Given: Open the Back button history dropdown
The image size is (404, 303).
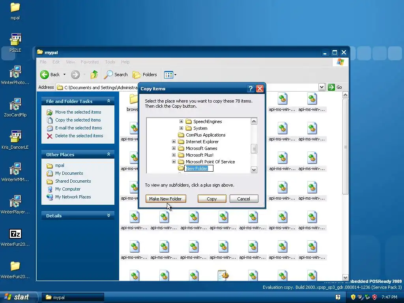Looking at the screenshot, I should [64, 75].
